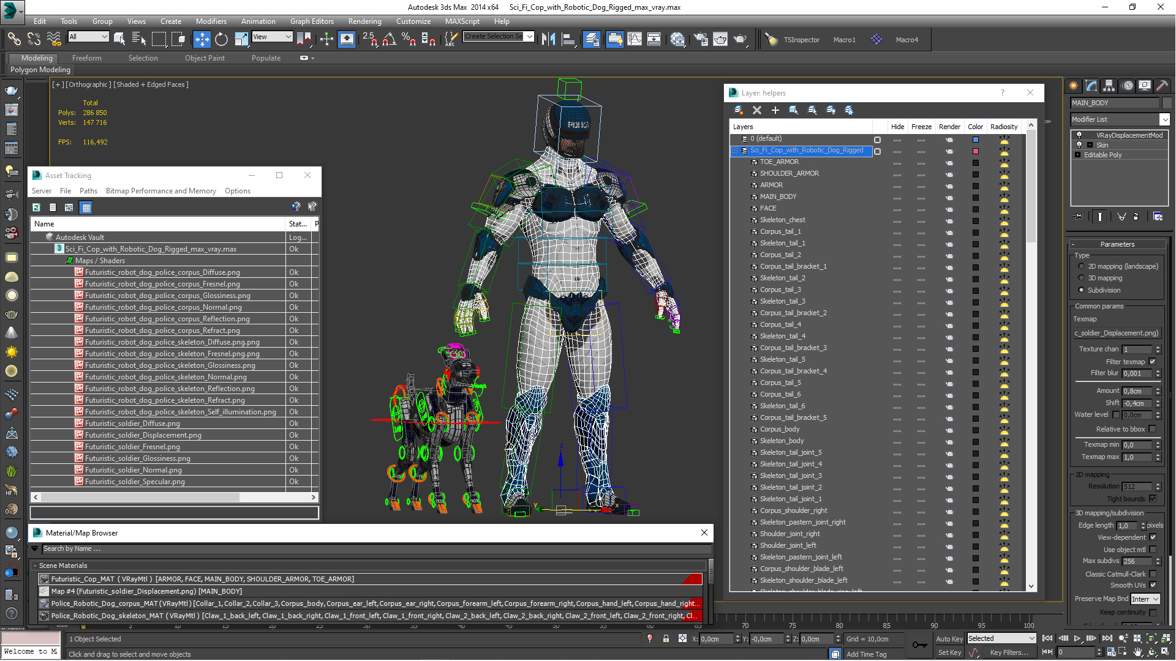Open Select by Name tool
The width and height of the screenshot is (1176, 661).
pyautogui.click(x=139, y=39)
